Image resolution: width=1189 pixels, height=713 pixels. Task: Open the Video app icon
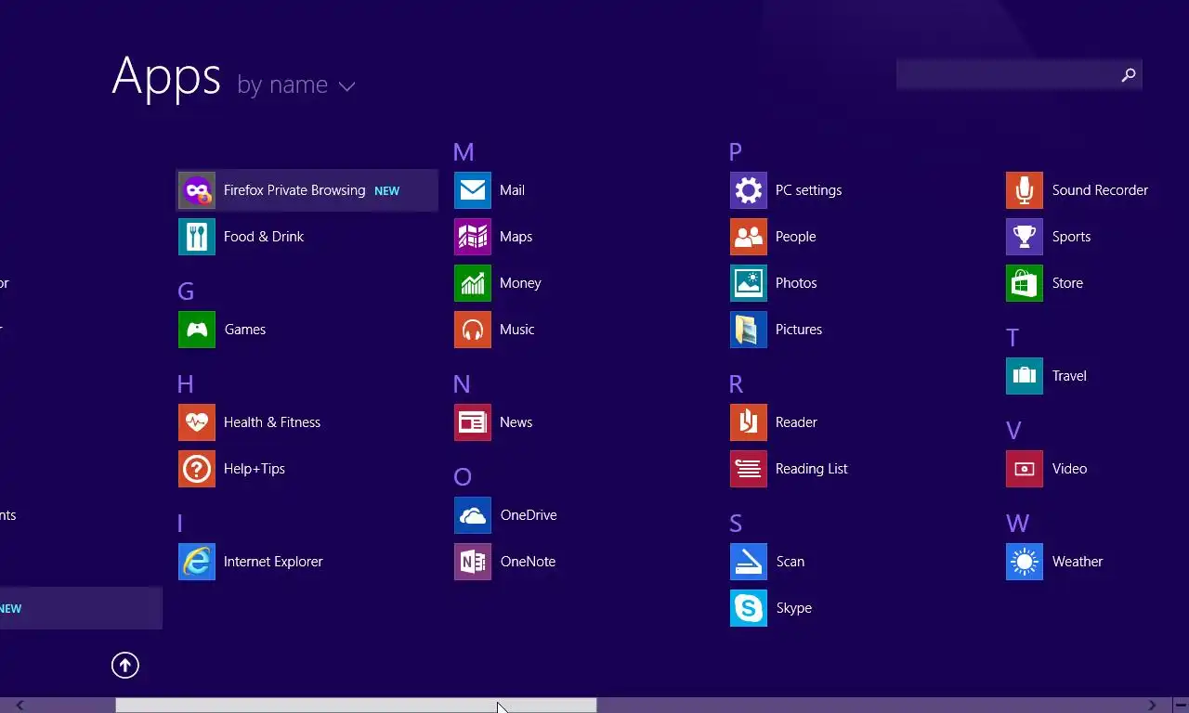(1025, 469)
